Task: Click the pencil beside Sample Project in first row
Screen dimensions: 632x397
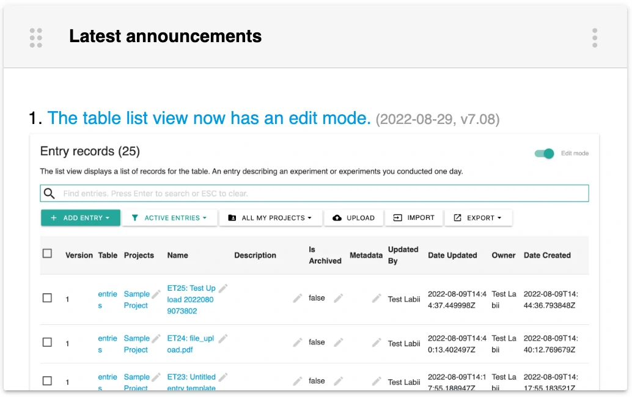Action: coord(156,294)
